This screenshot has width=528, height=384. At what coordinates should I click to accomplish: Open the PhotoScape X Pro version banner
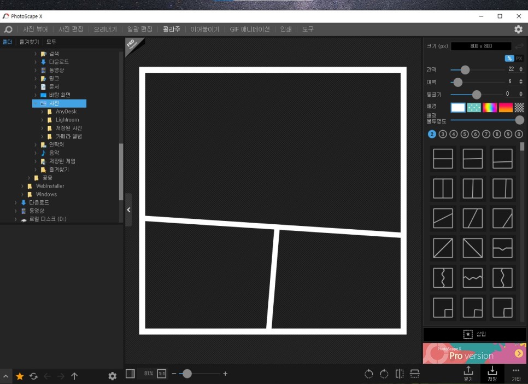[x=474, y=353]
